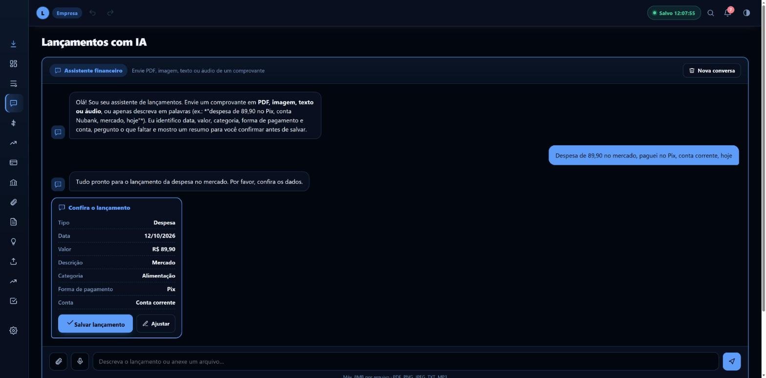Click the download arrow icon in sidebar
The image size is (766, 378).
(x=13, y=44)
